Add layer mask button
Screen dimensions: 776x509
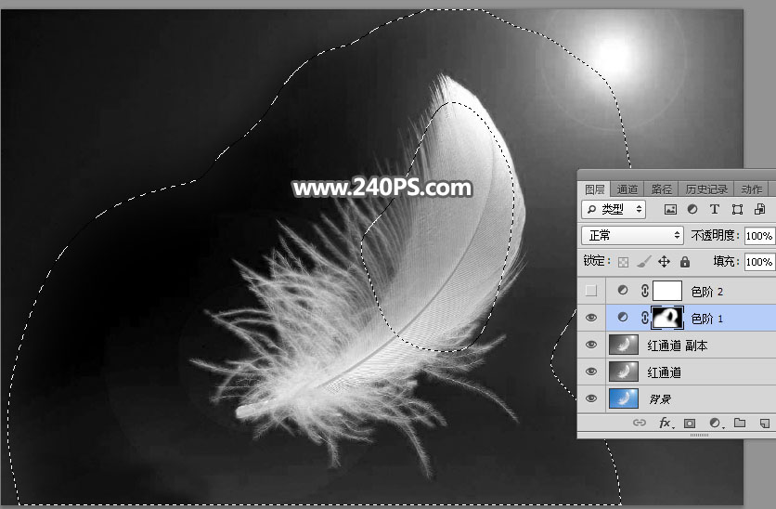click(690, 423)
